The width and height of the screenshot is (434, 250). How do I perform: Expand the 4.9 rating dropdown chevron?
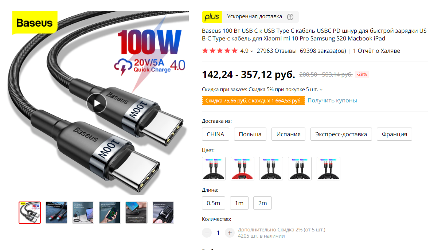tap(252, 51)
